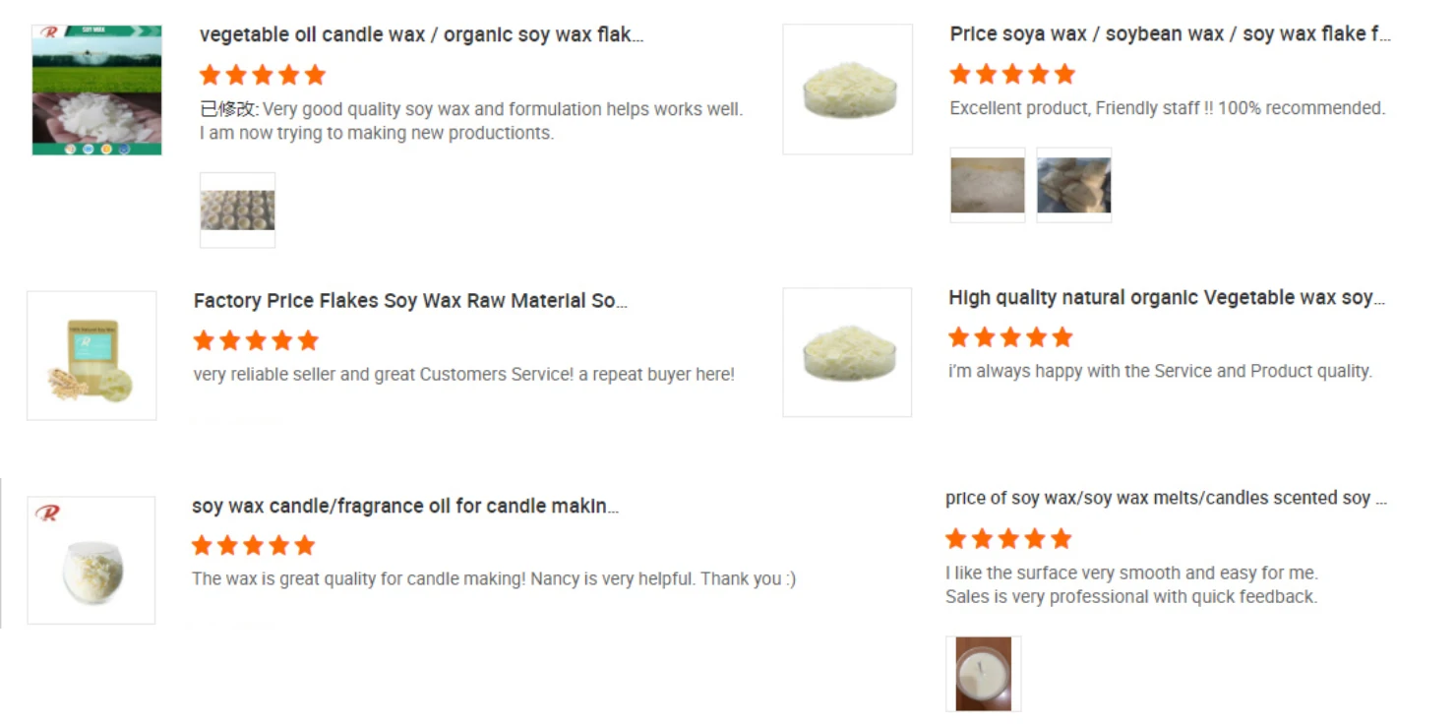Click star rating under 'Price soya wax'
The width and height of the screenshot is (1456, 724).
[1011, 75]
